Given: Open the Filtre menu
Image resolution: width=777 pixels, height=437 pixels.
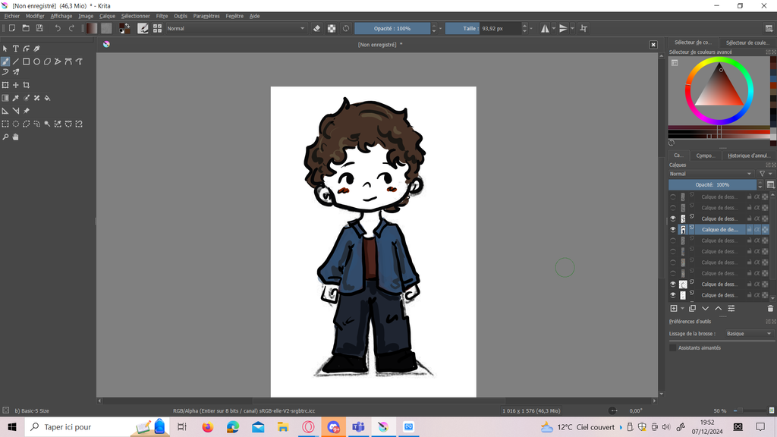Looking at the screenshot, I should coord(162,16).
